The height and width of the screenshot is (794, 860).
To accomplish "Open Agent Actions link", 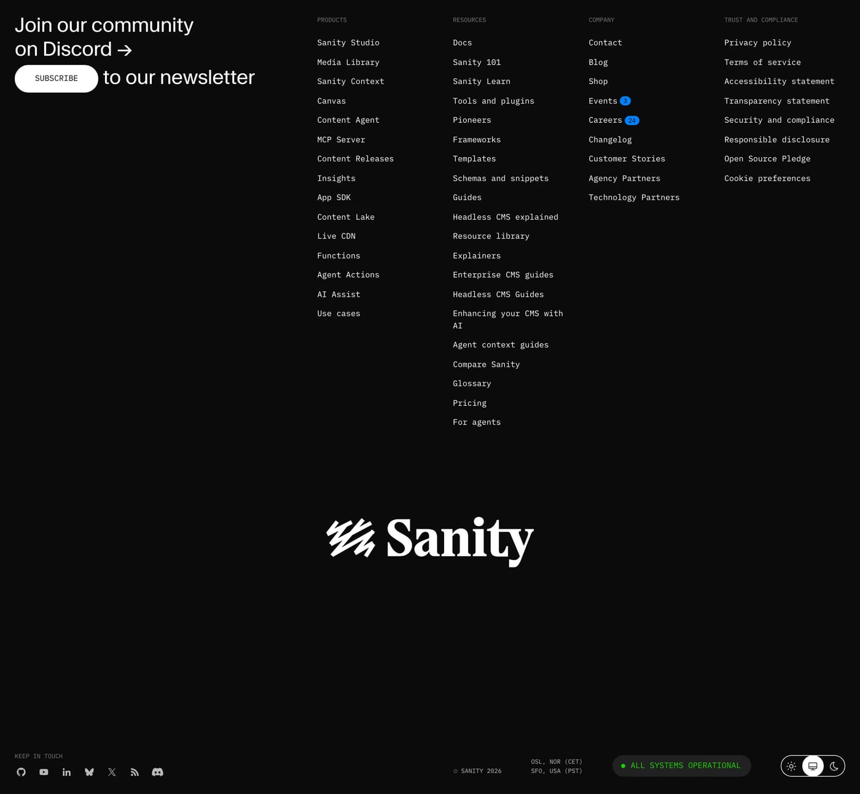I will (348, 274).
